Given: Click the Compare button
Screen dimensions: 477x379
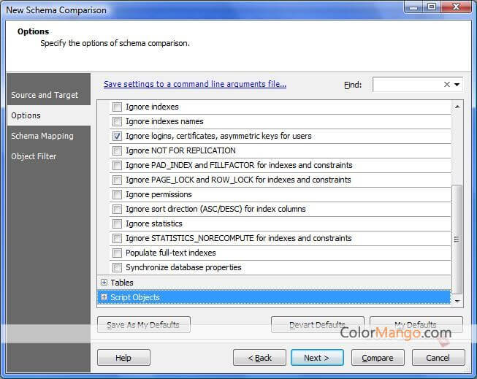Looking at the screenshot, I should coord(378,358).
